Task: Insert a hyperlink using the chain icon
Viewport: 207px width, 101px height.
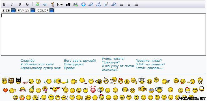Action: coord(45,4)
